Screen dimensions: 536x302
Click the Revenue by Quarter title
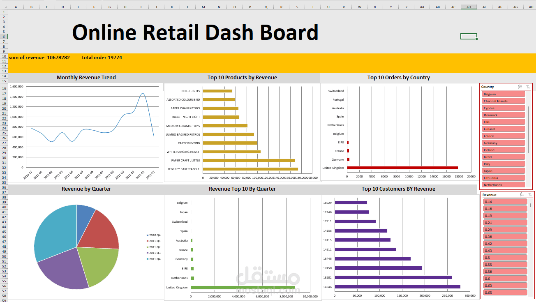(x=86, y=189)
